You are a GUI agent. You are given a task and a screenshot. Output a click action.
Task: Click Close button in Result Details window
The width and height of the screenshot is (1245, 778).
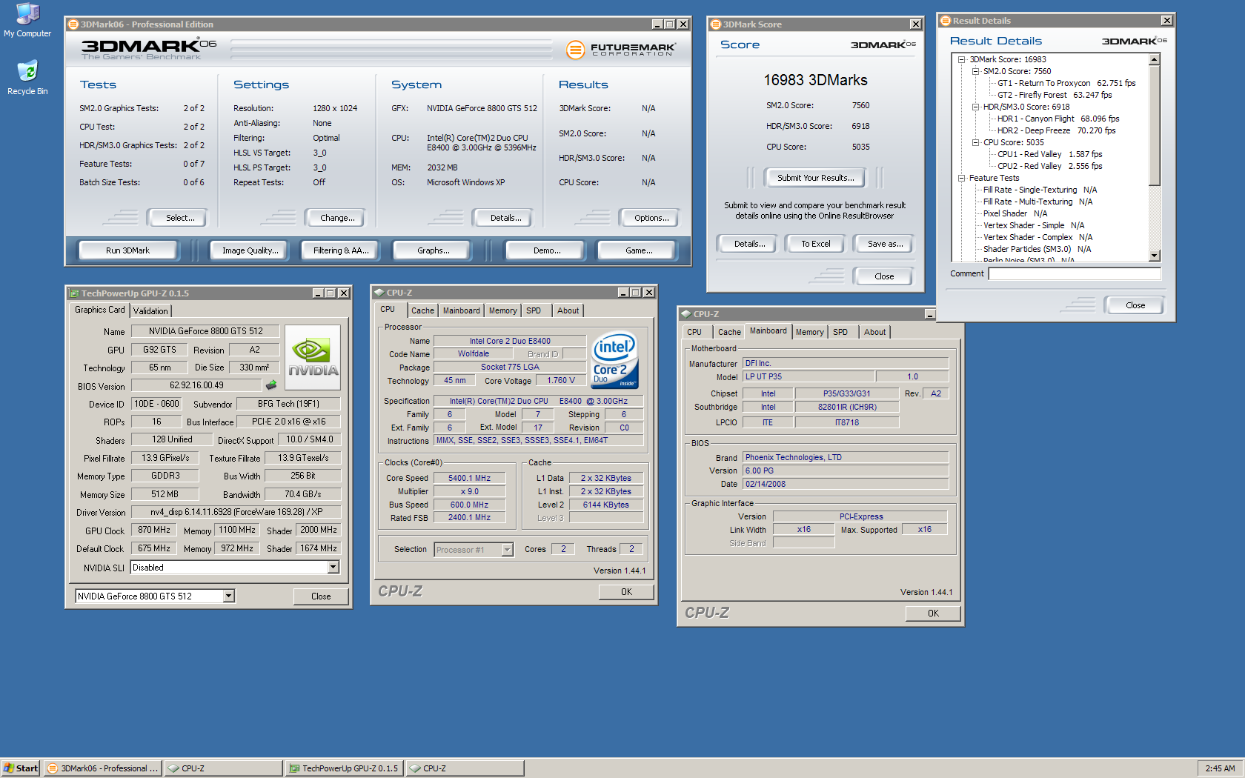1135,305
